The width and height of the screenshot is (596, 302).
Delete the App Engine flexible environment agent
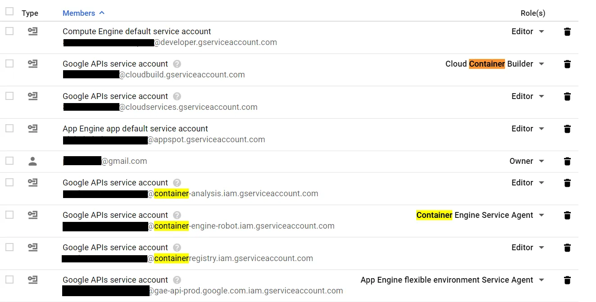coord(567,280)
